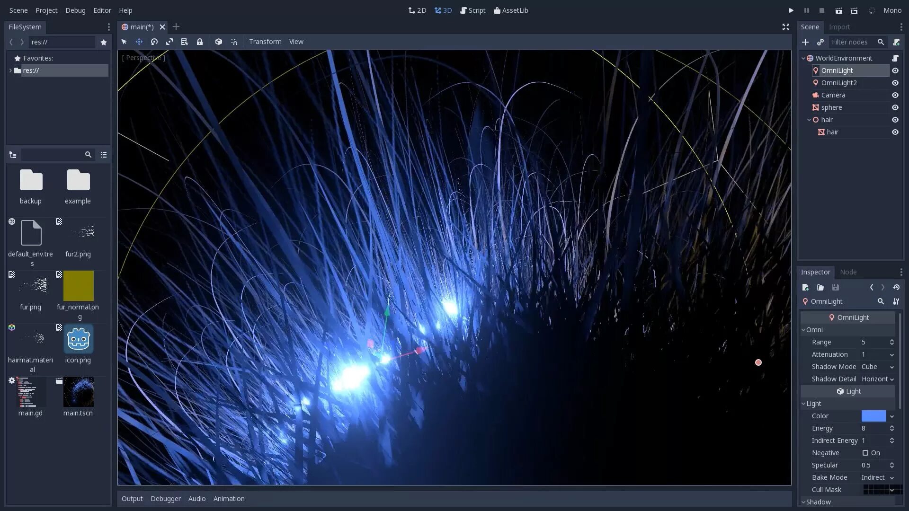Screen dimensions: 909x511
Task: Open the Project menu
Action: click(x=46, y=10)
